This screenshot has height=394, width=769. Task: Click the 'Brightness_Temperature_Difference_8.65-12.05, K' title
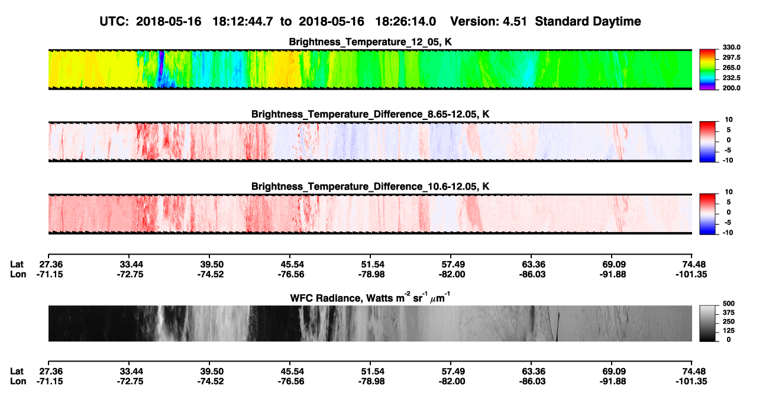(370, 114)
